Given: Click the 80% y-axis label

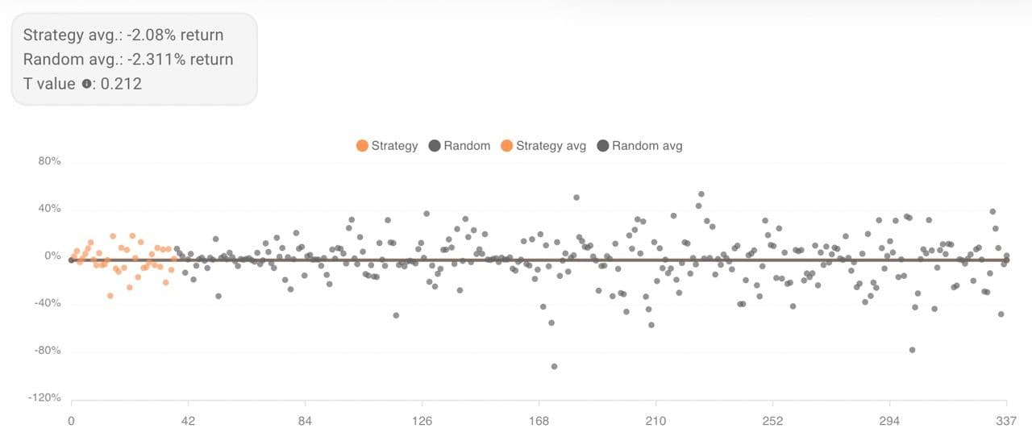Looking at the screenshot, I should pos(49,161).
